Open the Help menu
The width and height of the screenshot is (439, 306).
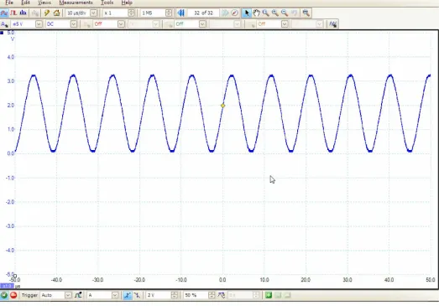(x=127, y=3)
